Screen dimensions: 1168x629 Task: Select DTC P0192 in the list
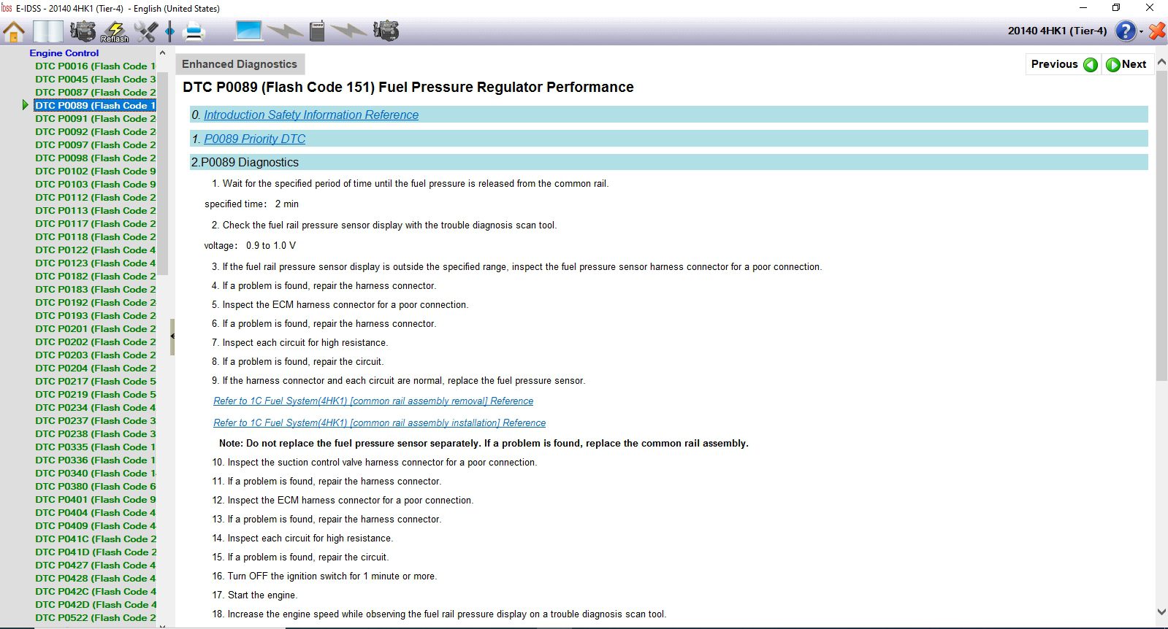pos(96,303)
